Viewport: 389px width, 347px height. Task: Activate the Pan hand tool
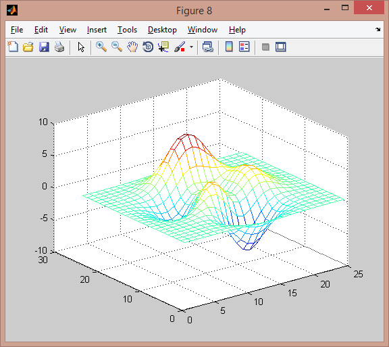(x=132, y=47)
